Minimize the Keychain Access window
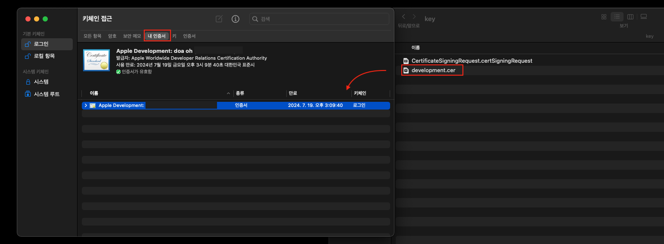The width and height of the screenshot is (664, 244). (37, 19)
